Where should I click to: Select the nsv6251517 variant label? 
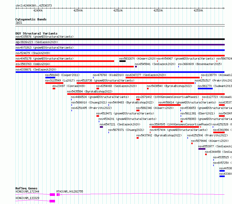[x=213, y=80]
